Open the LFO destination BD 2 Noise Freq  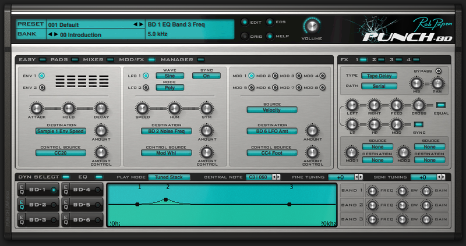(167, 131)
